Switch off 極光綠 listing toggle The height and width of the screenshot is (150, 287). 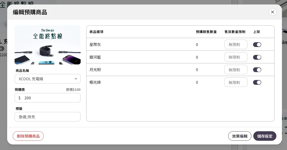257,82
